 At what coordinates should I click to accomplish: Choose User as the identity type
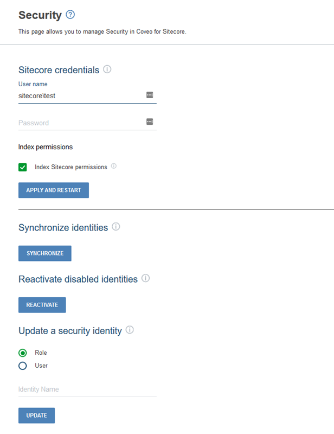22,366
